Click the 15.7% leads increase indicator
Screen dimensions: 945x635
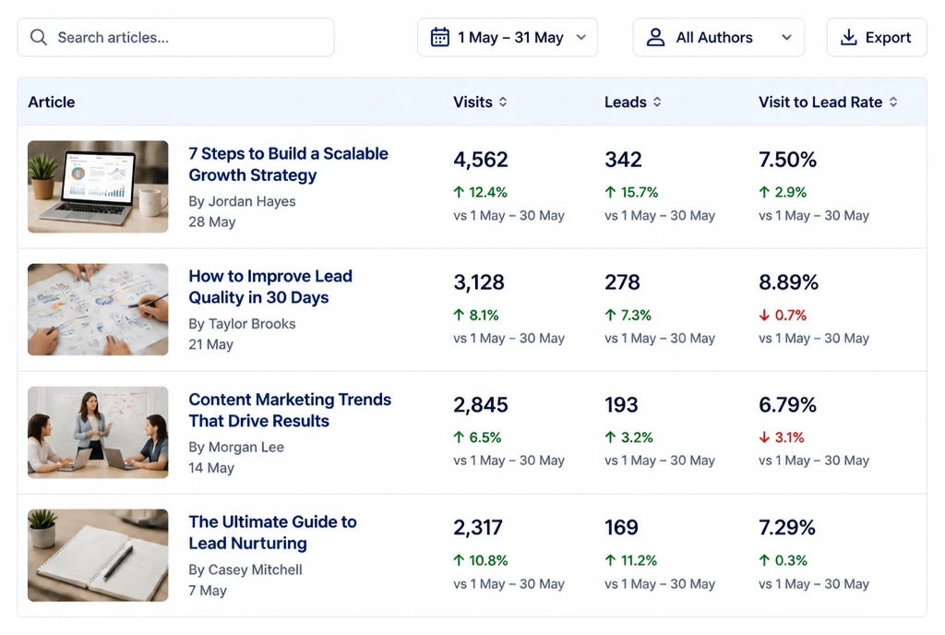(x=631, y=192)
